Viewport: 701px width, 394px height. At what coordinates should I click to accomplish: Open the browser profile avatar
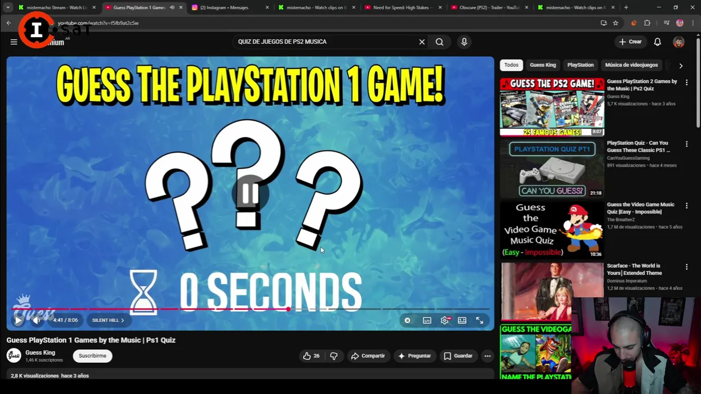click(680, 23)
